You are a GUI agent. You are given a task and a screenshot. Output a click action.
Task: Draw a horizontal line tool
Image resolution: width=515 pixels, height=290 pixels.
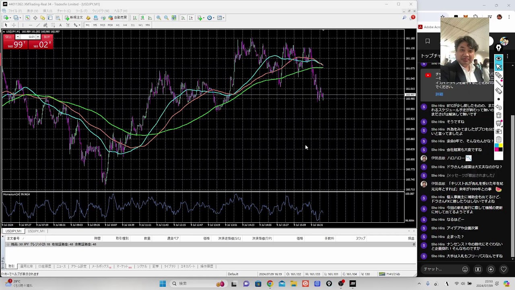point(31,25)
